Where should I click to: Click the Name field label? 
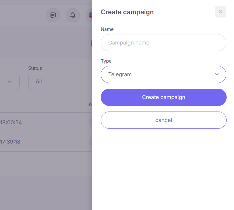[x=107, y=29]
